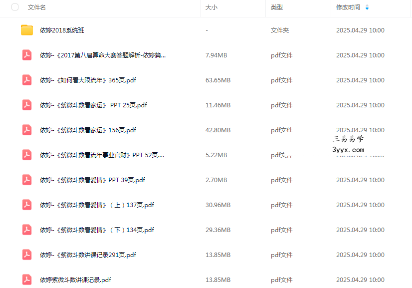Click the 2.70MB size value

coord(216,180)
